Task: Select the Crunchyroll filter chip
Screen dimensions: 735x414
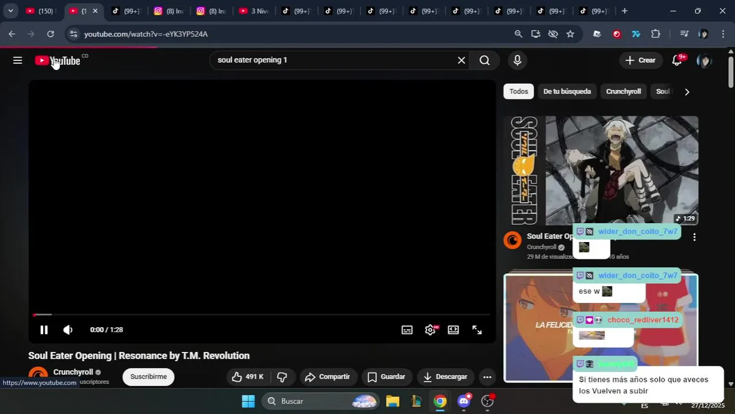Action: click(x=623, y=91)
